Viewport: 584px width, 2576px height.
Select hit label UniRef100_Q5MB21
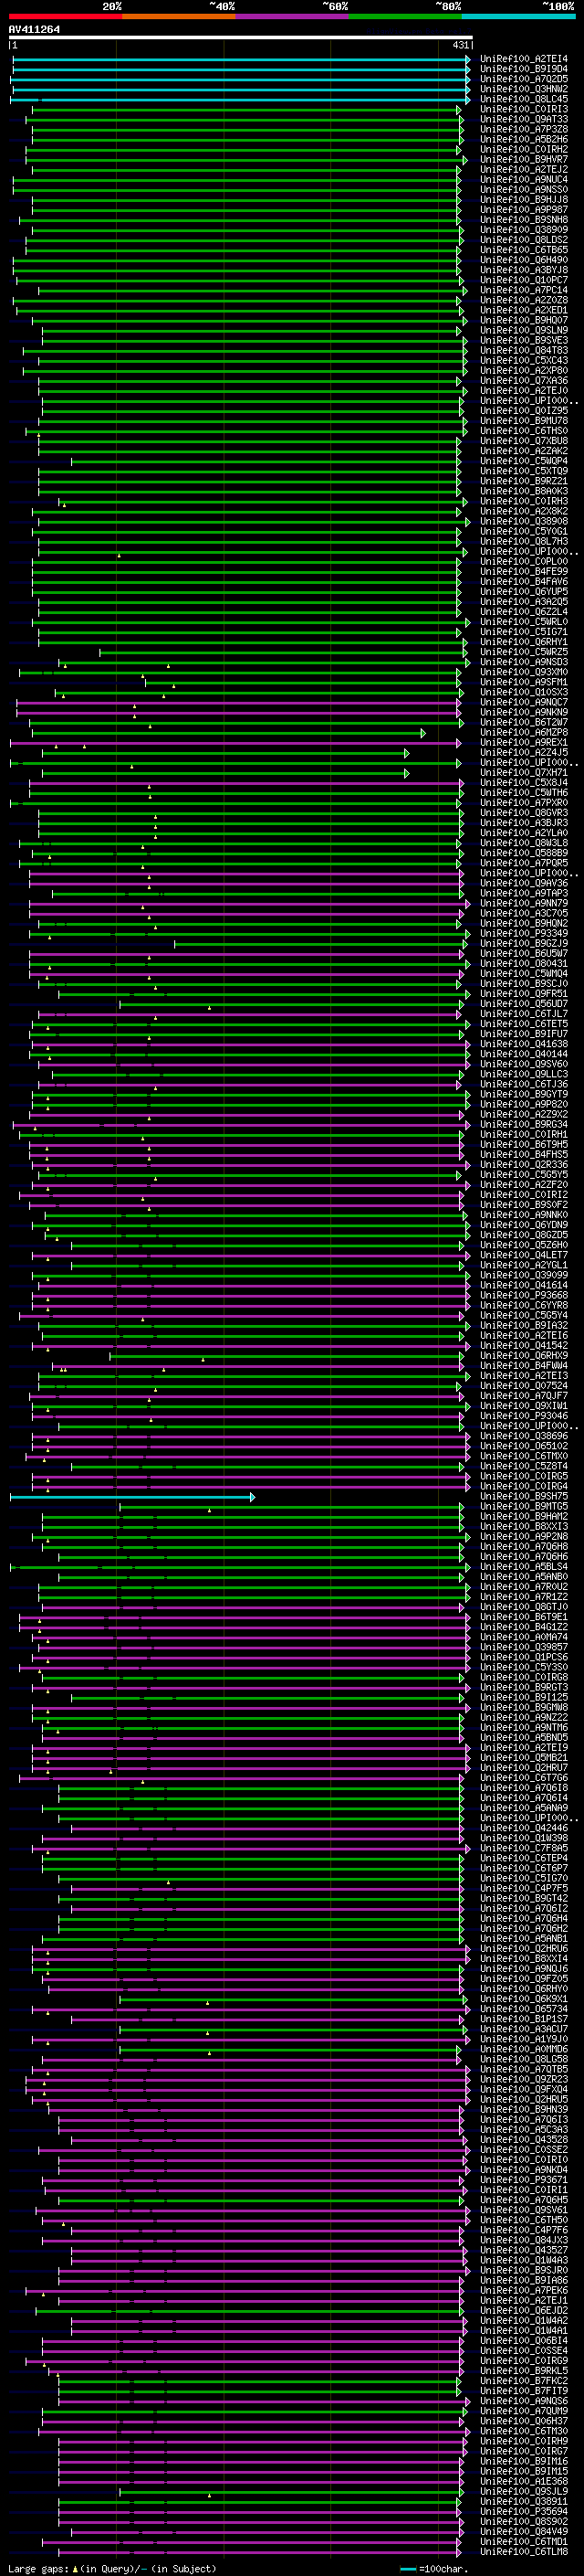click(x=524, y=1758)
